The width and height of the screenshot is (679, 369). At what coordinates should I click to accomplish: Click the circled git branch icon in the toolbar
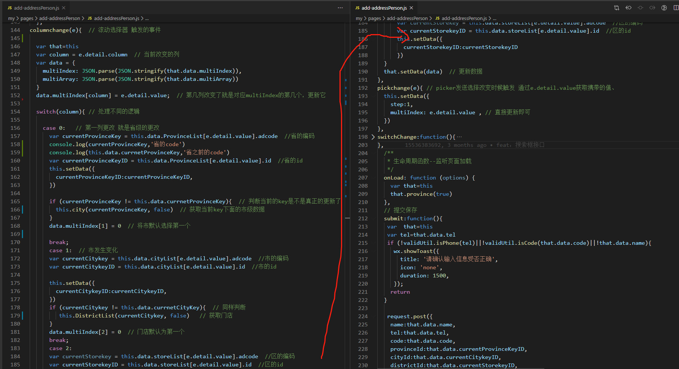pos(664,8)
